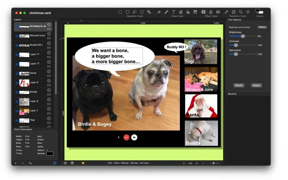Select the Crop tool

233,12
